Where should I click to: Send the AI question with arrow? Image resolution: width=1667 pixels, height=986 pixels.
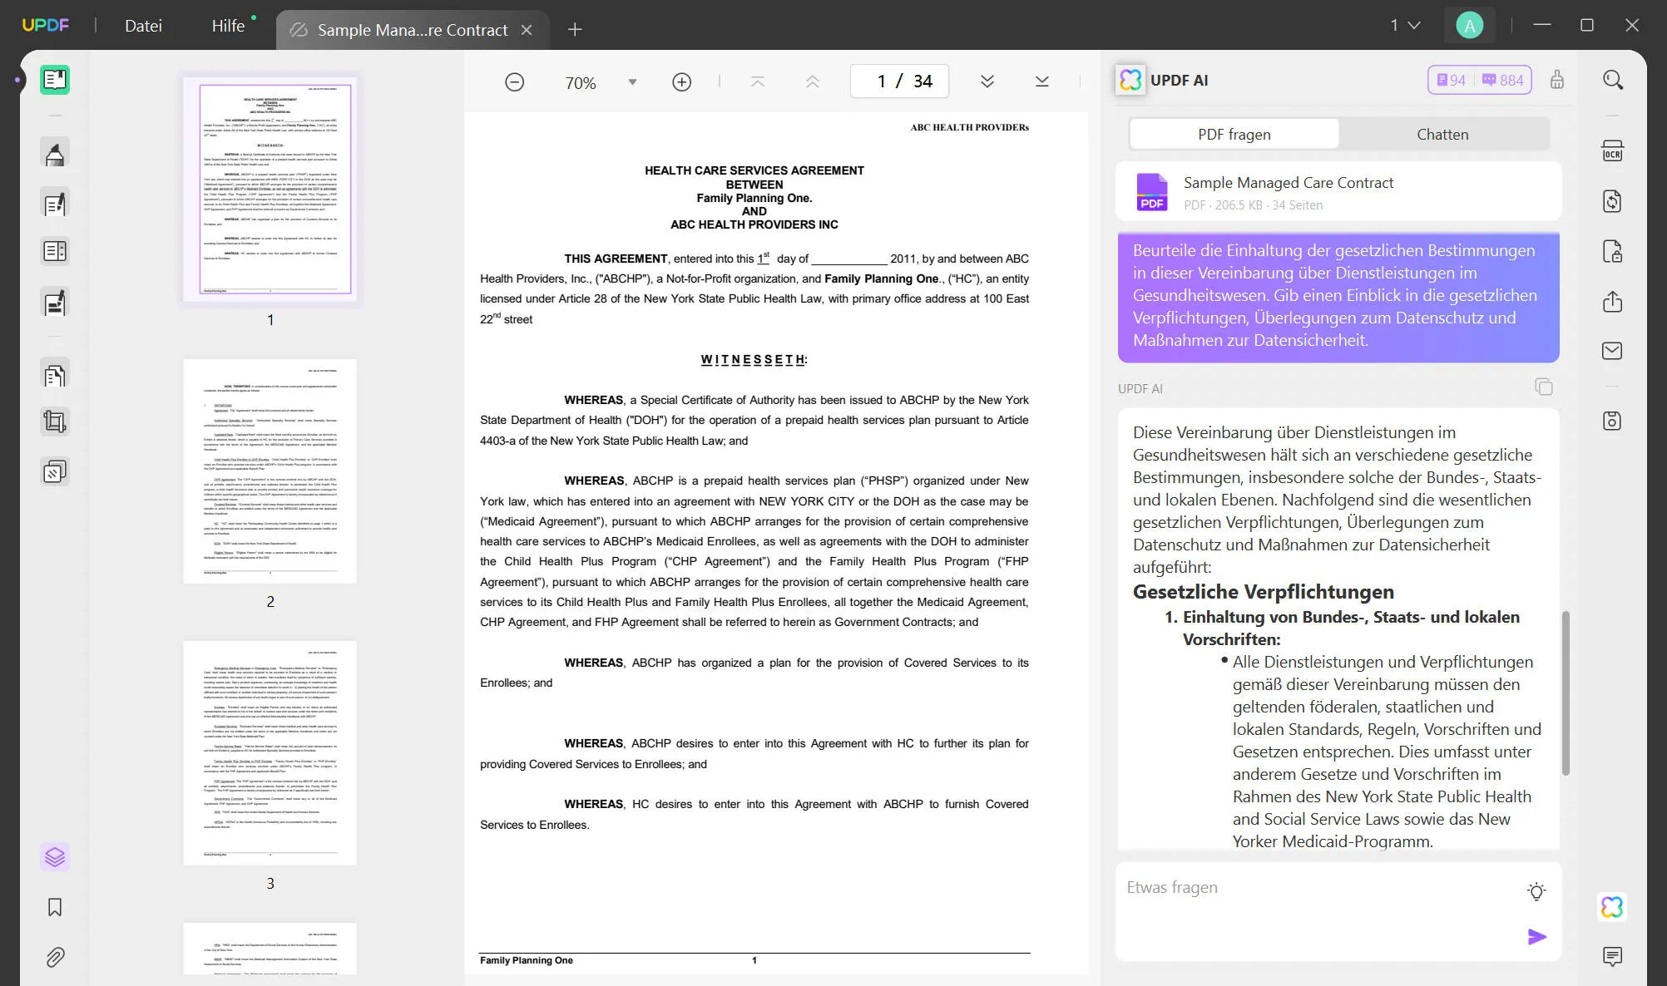[x=1536, y=937]
